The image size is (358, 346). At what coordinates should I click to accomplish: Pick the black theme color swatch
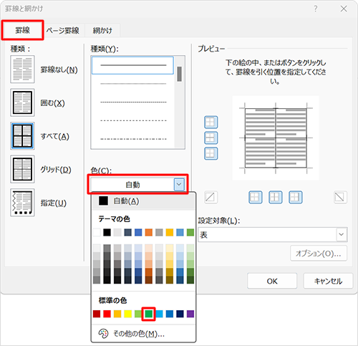(107, 232)
